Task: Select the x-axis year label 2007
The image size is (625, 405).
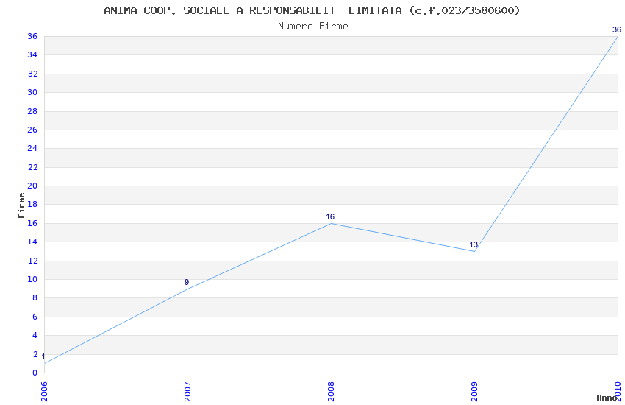Action: (187, 392)
